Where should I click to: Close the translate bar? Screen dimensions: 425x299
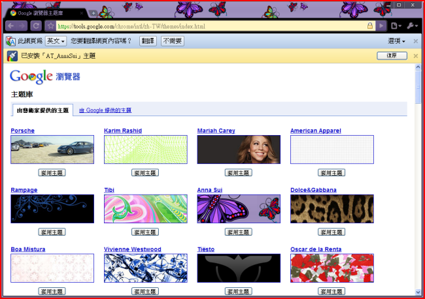click(x=416, y=41)
